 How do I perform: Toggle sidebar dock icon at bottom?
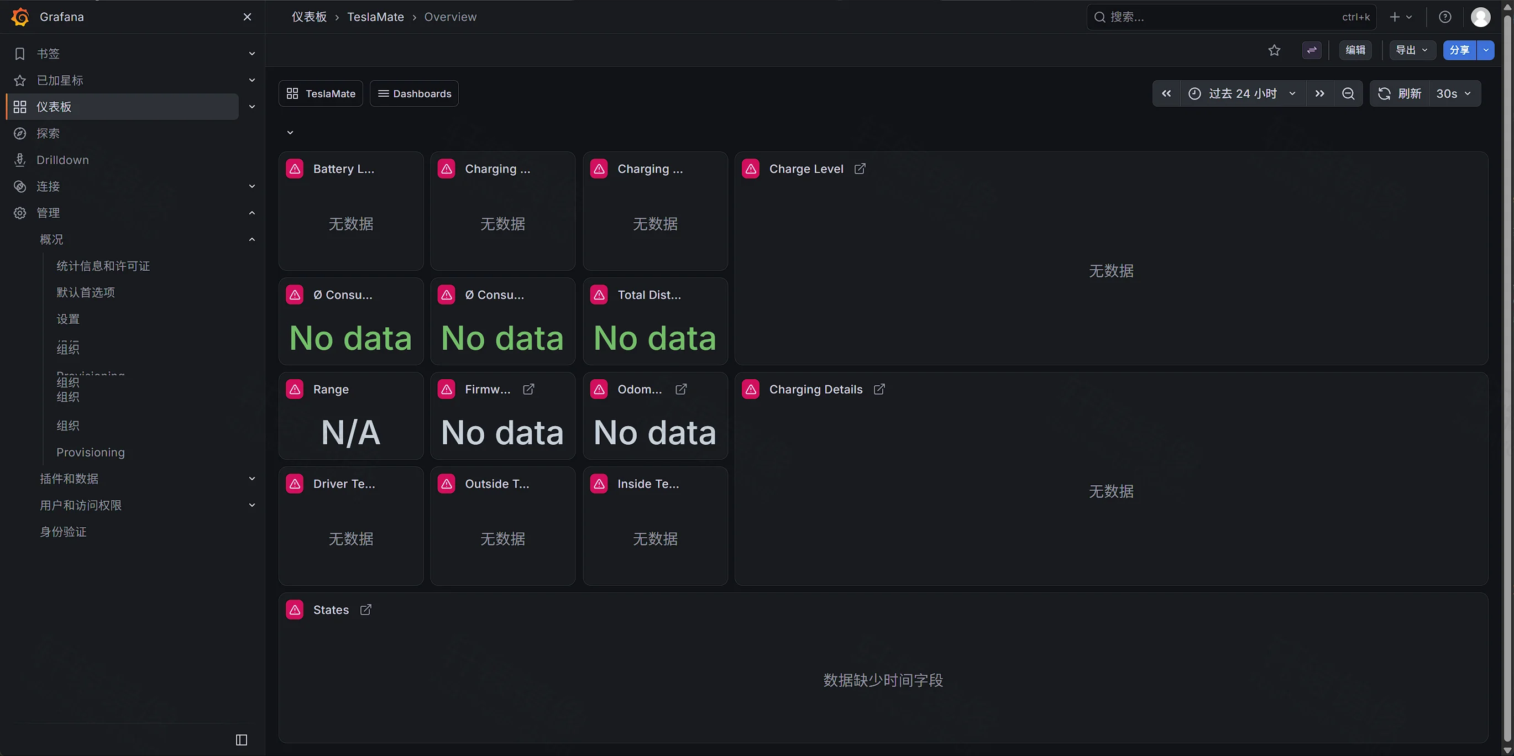tap(242, 739)
